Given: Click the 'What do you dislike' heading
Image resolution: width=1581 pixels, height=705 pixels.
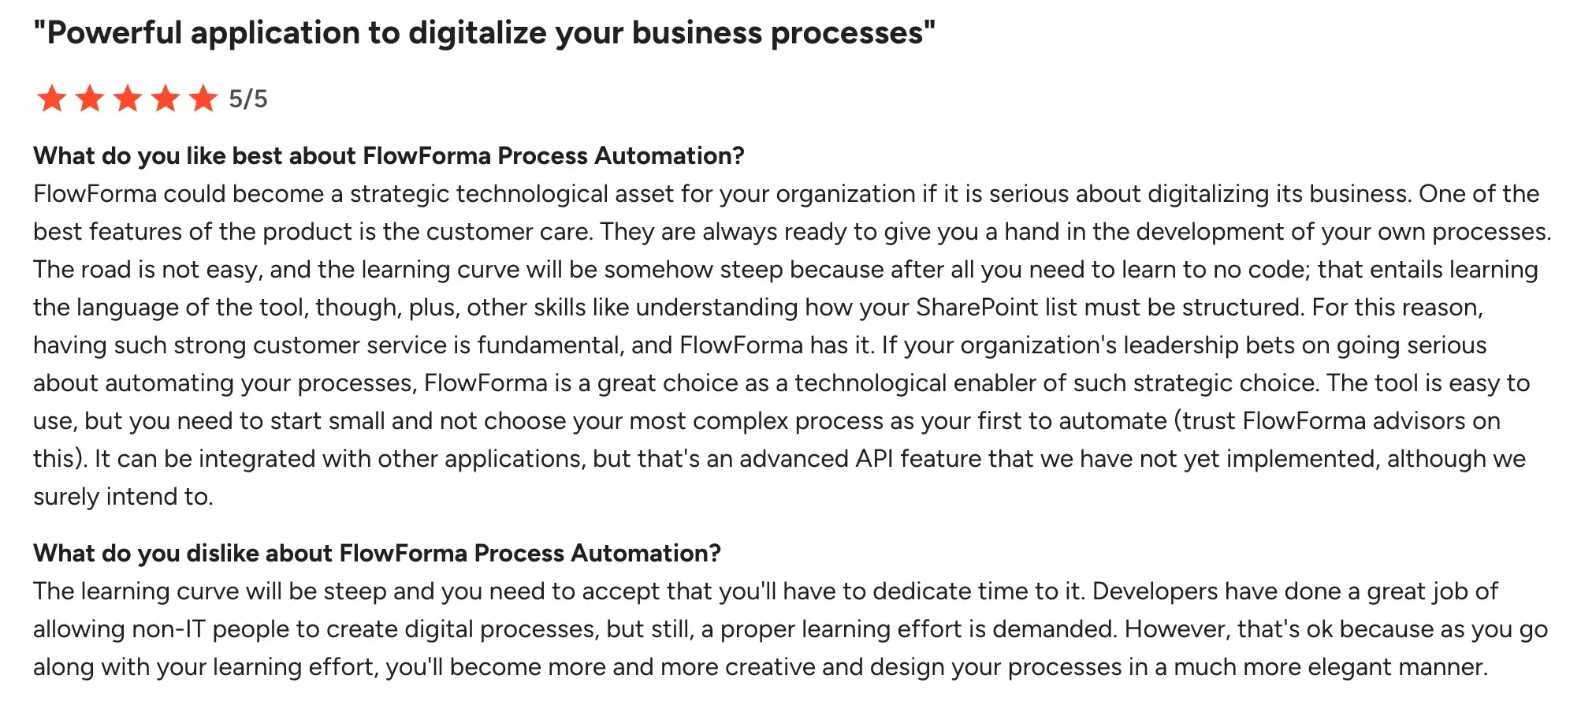Looking at the screenshot, I should pos(377,554).
